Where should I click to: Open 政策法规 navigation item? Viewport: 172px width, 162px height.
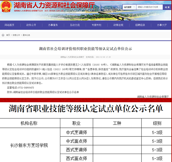point(118,25)
